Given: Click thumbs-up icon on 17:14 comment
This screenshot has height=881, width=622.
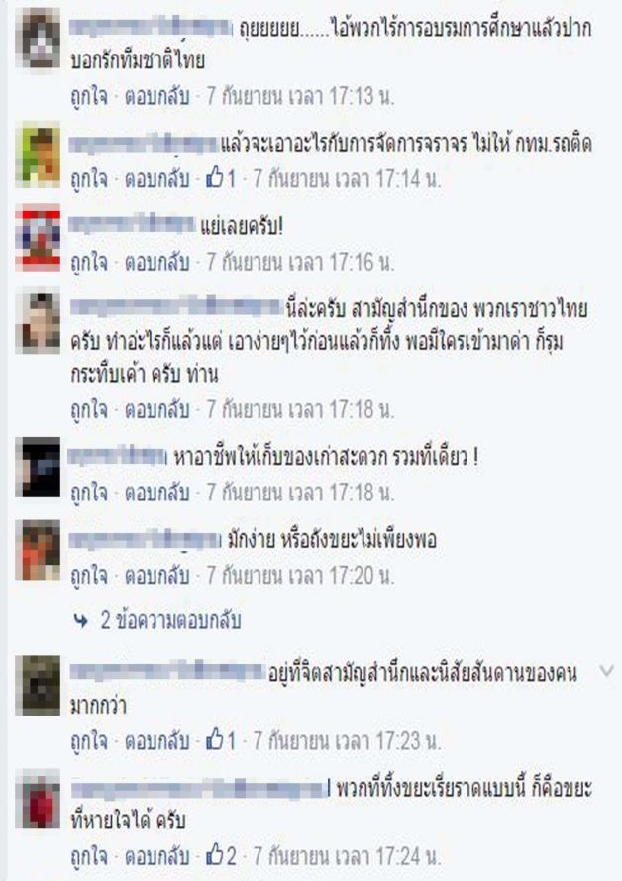Looking at the screenshot, I should (215, 178).
